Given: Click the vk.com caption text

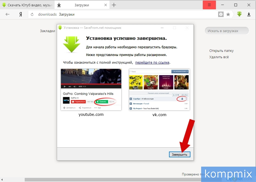Looking at the screenshot, I should pyautogui.click(x=159, y=114).
